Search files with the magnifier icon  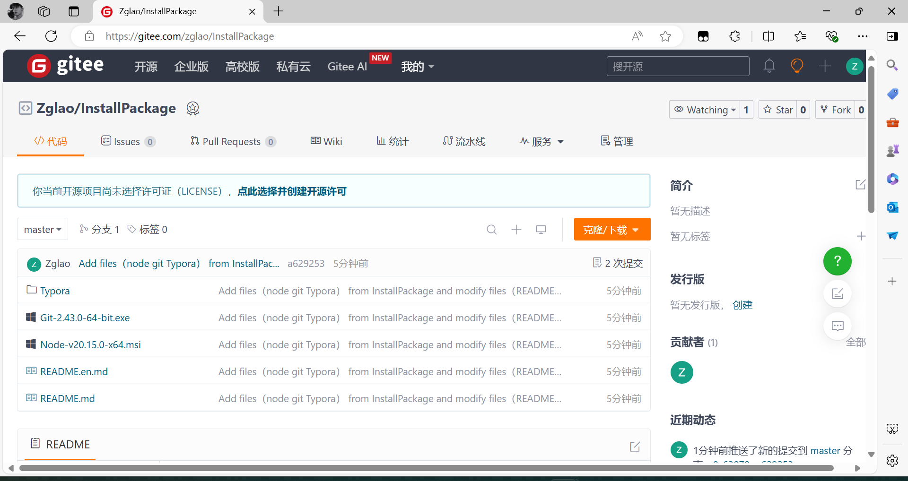pos(492,230)
